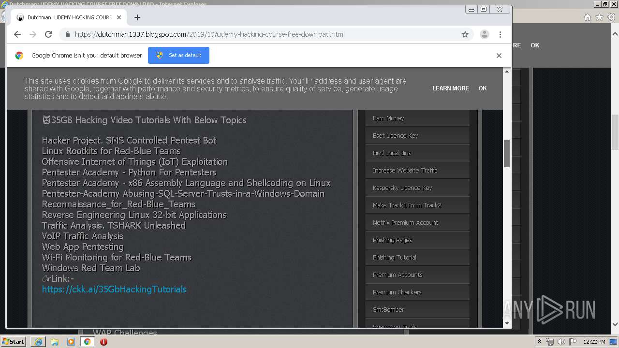This screenshot has height=348, width=619.
Task: Open Internet Explorer from the taskbar
Action: [38, 342]
